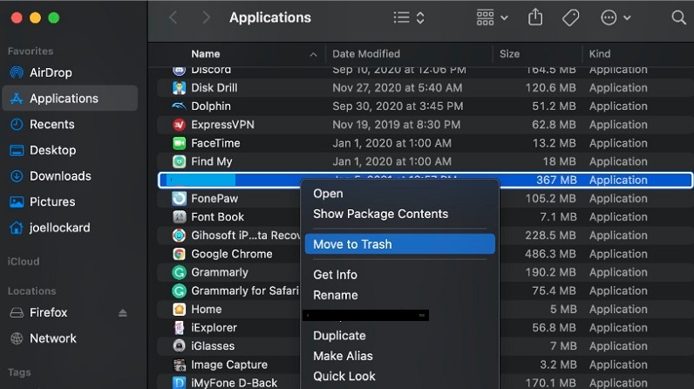Select the Firefox volume in Locations
Image resolution: width=694 pixels, height=389 pixels.
point(48,312)
